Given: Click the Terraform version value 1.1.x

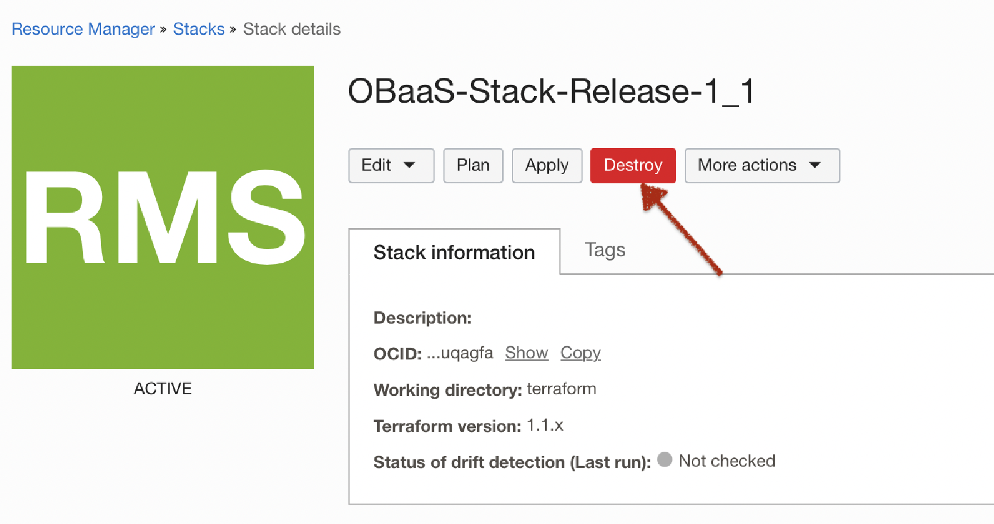Looking at the screenshot, I should pos(546,425).
